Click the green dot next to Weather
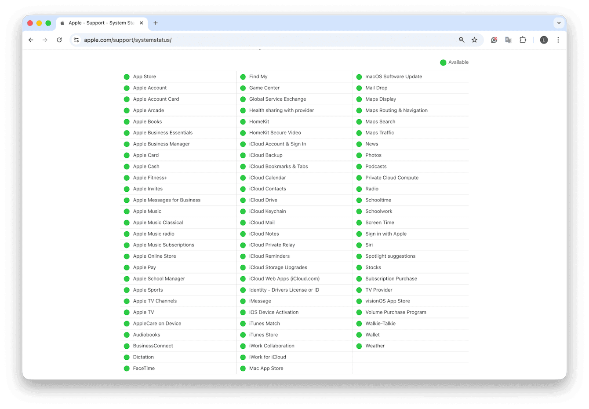The height and width of the screenshot is (409, 589). pos(360,346)
